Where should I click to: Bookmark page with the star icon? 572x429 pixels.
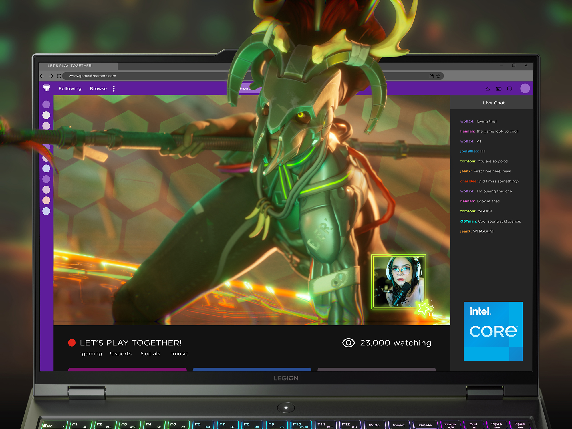pos(438,76)
